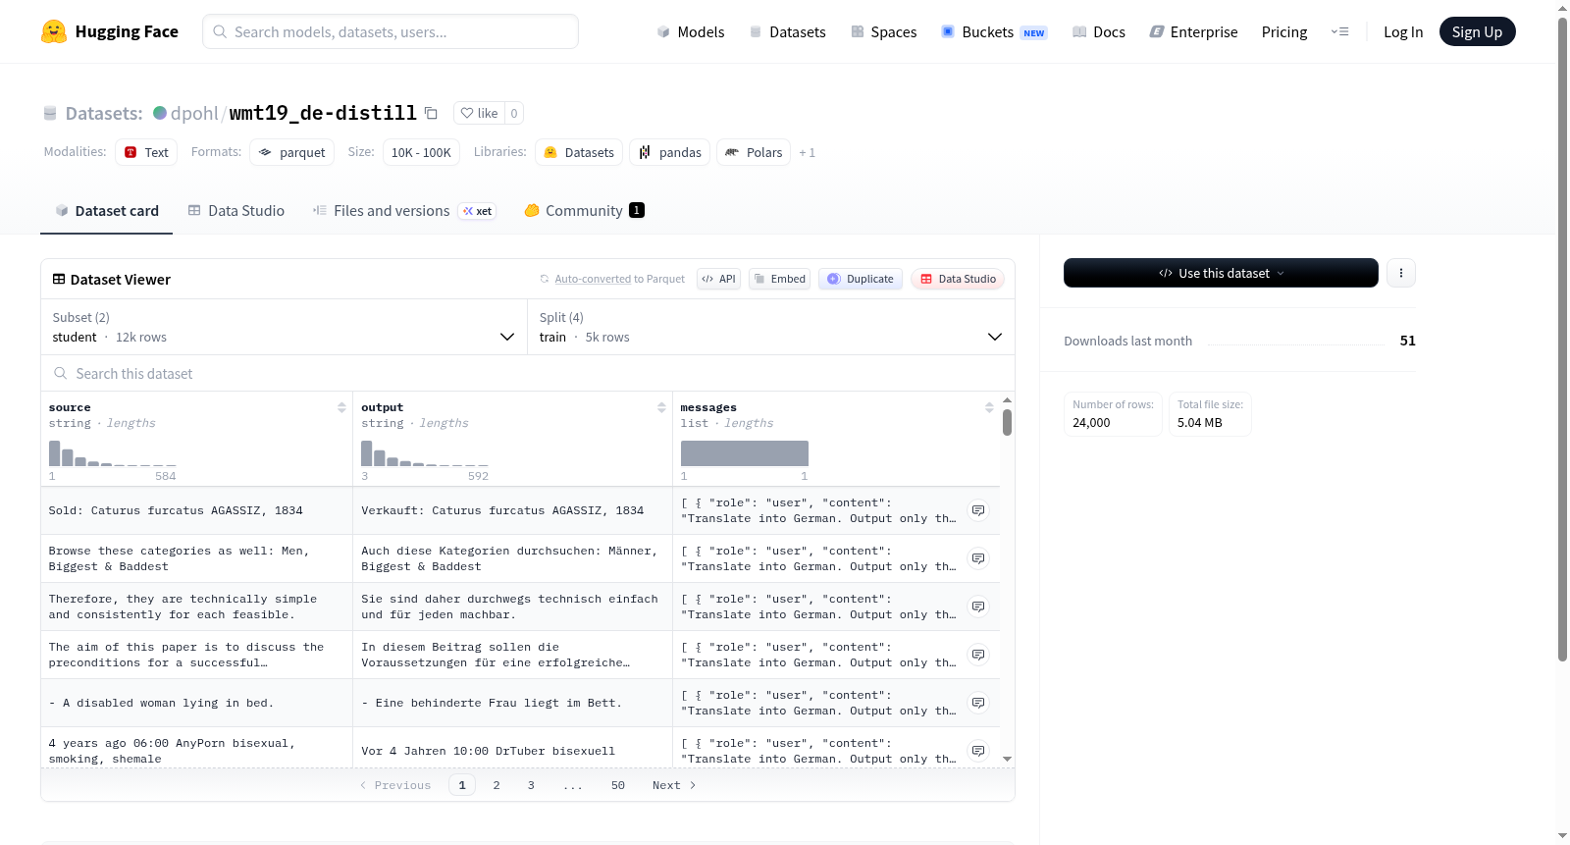Click the Duplicate button
This screenshot has height=845, width=1570.
point(861,279)
